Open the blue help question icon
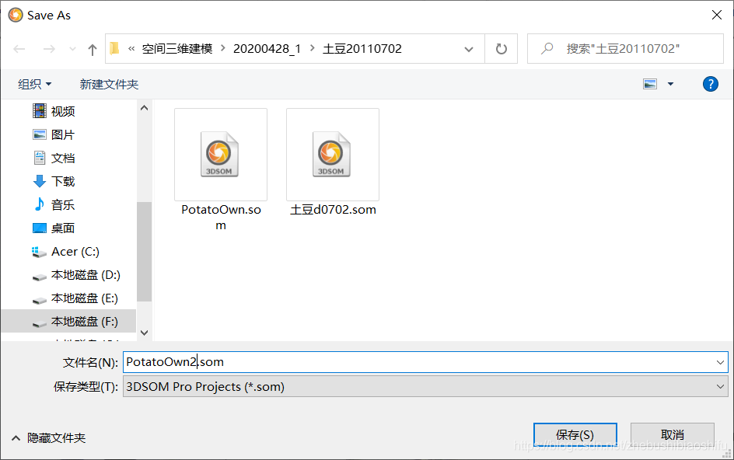The height and width of the screenshot is (460, 734). tap(710, 84)
